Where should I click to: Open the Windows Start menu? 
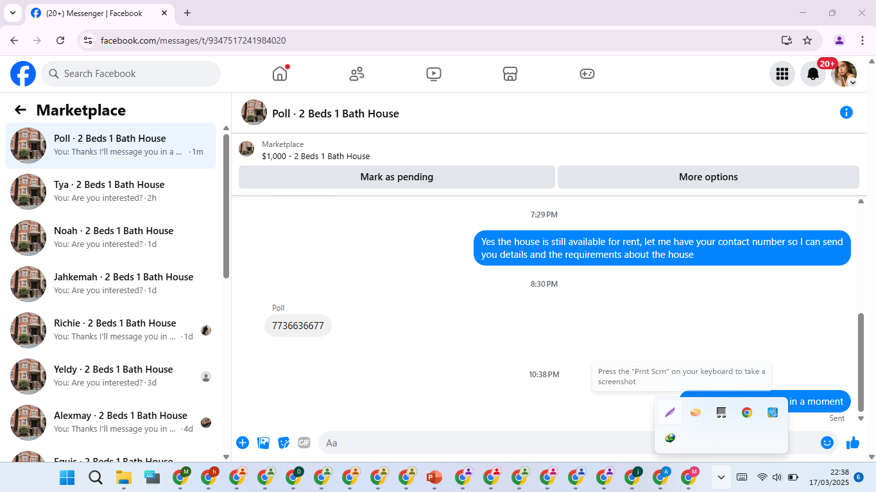pyautogui.click(x=67, y=477)
